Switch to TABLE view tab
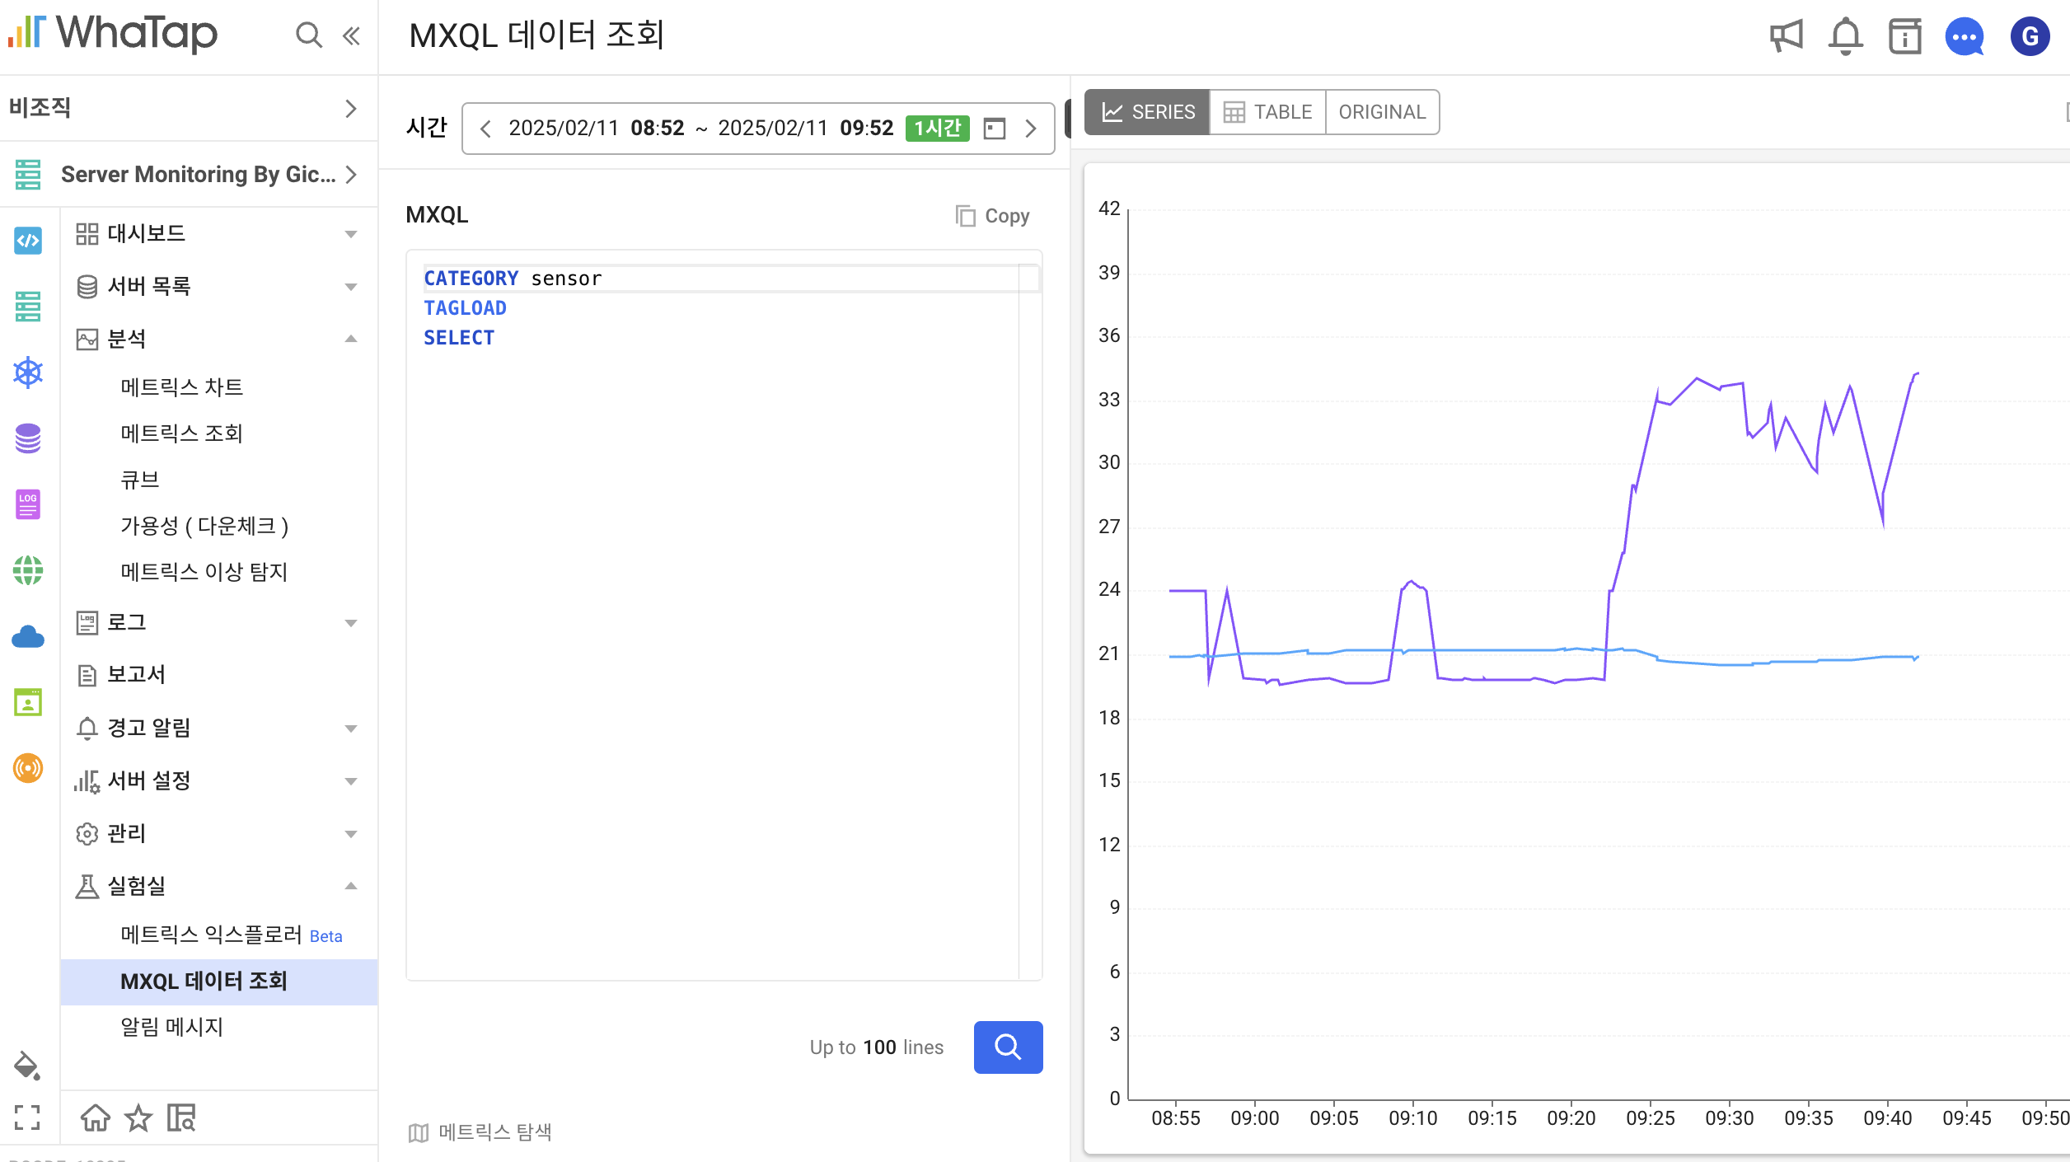The image size is (2070, 1162). pos(1267,112)
